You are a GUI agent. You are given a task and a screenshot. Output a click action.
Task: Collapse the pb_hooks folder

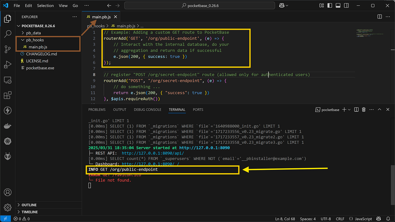(x=35, y=40)
